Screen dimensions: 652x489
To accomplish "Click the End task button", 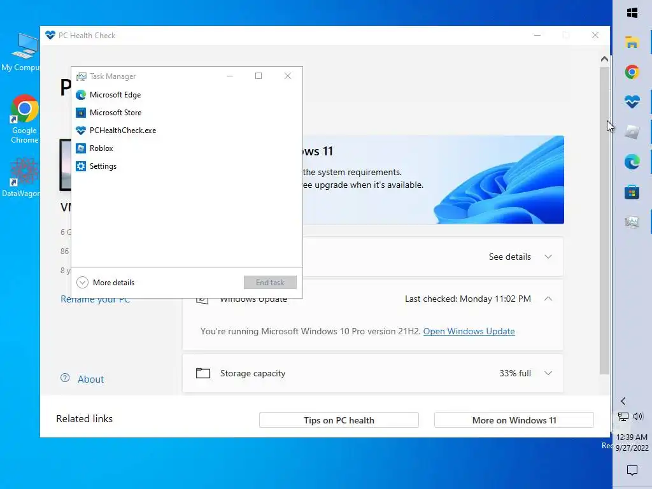I will pos(270,282).
